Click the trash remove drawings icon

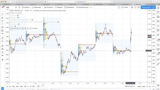(2, 60)
